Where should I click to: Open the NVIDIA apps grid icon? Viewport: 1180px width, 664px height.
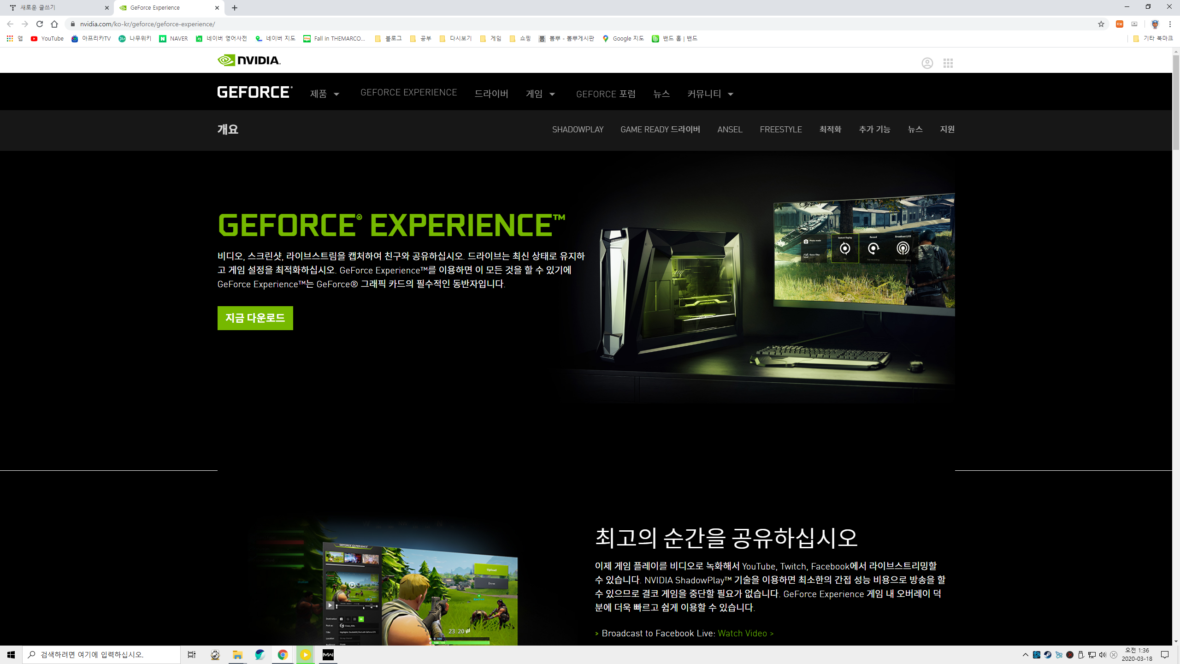point(948,63)
